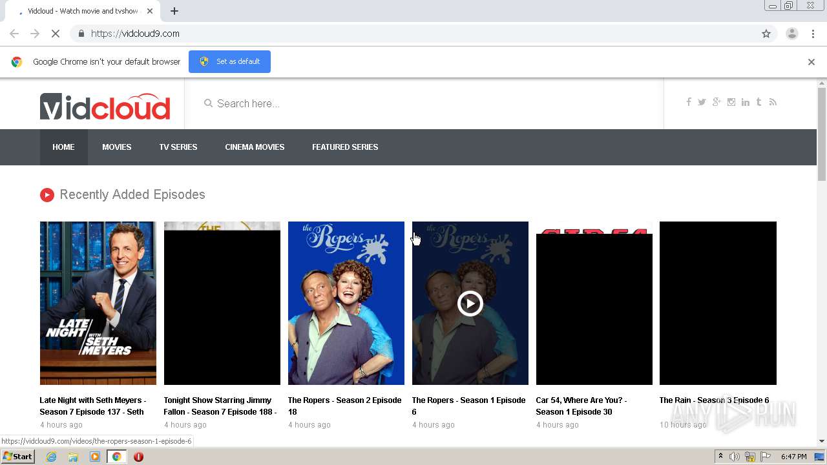This screenshot has width=827, height=465.
Task: Click the Car 54 poster thumbnail
Action: (594, 303)
